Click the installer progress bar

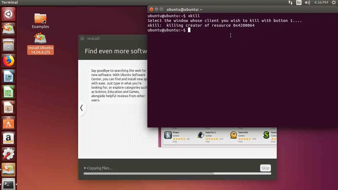coord(177,173)
